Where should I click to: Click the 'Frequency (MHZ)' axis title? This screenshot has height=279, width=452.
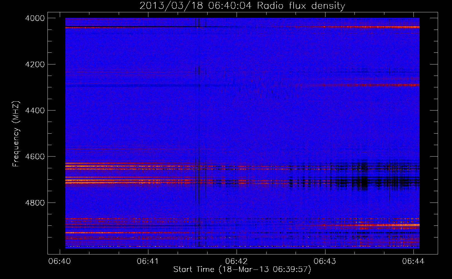pyautogui.click(x=16, y=134)
